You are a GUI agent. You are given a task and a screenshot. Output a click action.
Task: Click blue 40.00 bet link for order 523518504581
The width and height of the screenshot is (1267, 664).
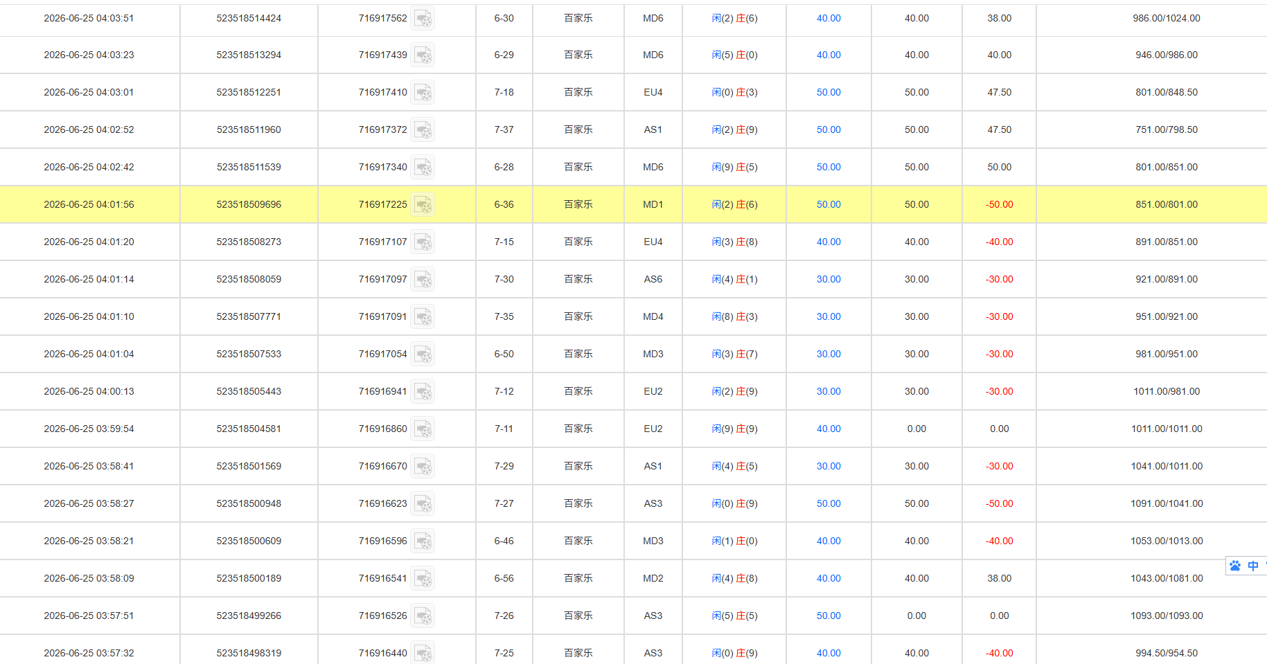click(829, 429)
